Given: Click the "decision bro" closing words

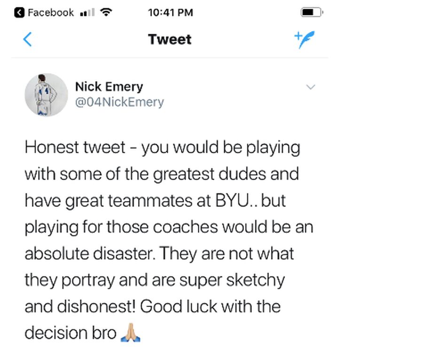Looking at the screenshot, I should tap(70, 333).
